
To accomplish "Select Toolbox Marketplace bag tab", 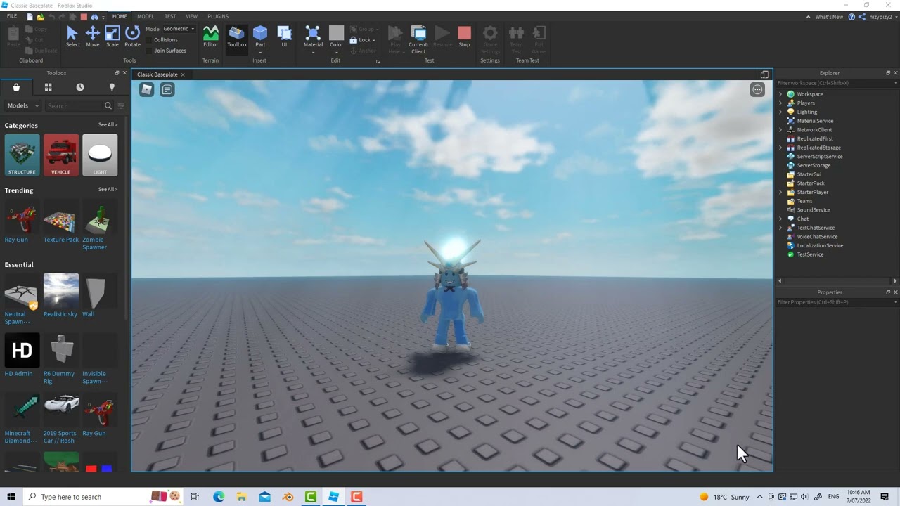I will click(x=16, y=87).
